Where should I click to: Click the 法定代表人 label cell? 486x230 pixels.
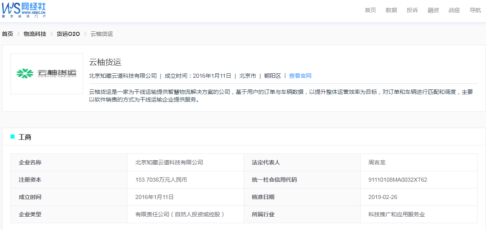(302, 162)
